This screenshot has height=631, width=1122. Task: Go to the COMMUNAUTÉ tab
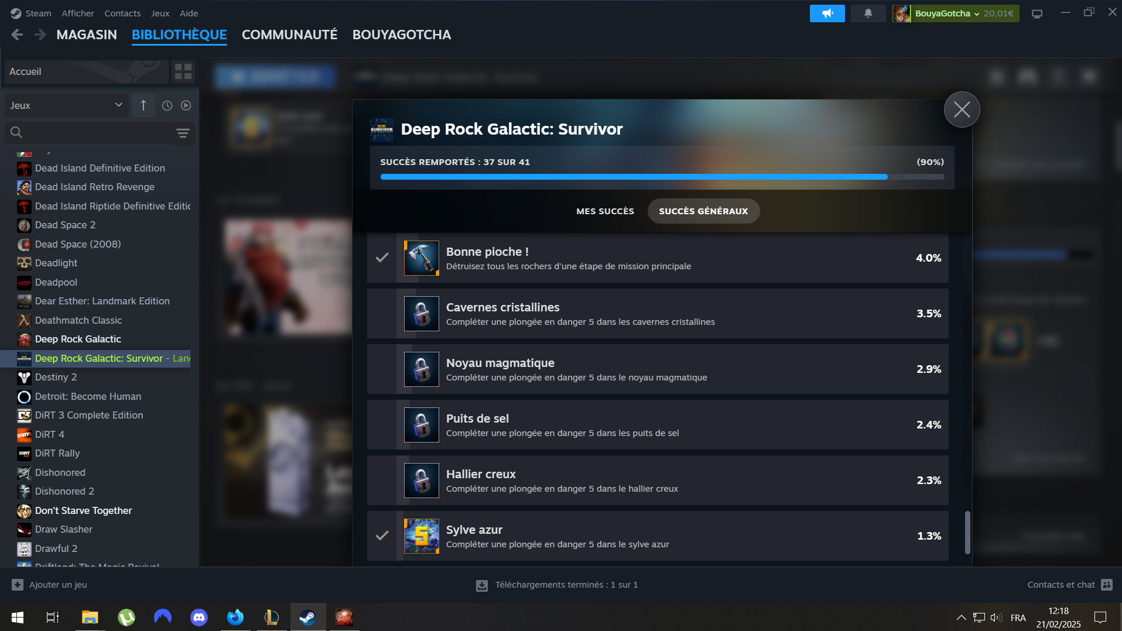(289, 35)
